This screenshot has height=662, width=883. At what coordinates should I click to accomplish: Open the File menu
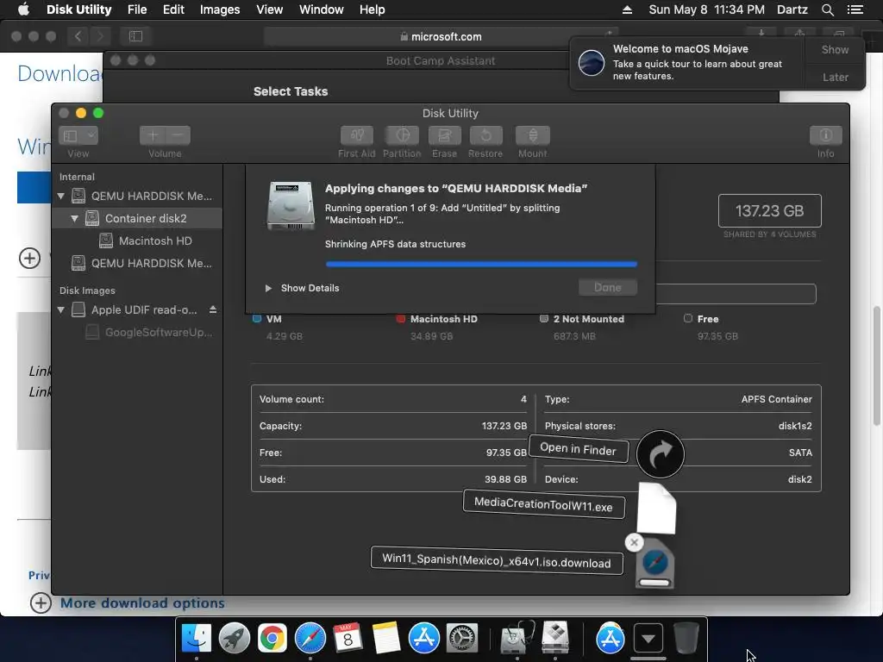[x=137, y=9]
